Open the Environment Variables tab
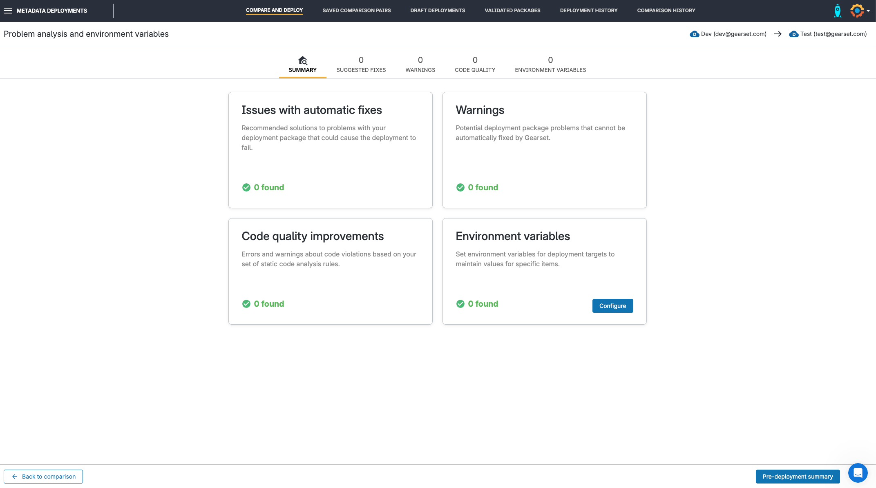 (550, 65)
